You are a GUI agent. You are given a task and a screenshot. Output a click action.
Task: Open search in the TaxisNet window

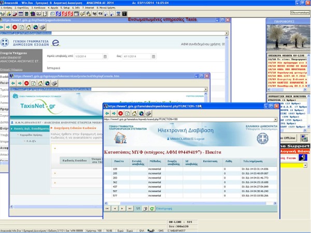coord(47,83)
